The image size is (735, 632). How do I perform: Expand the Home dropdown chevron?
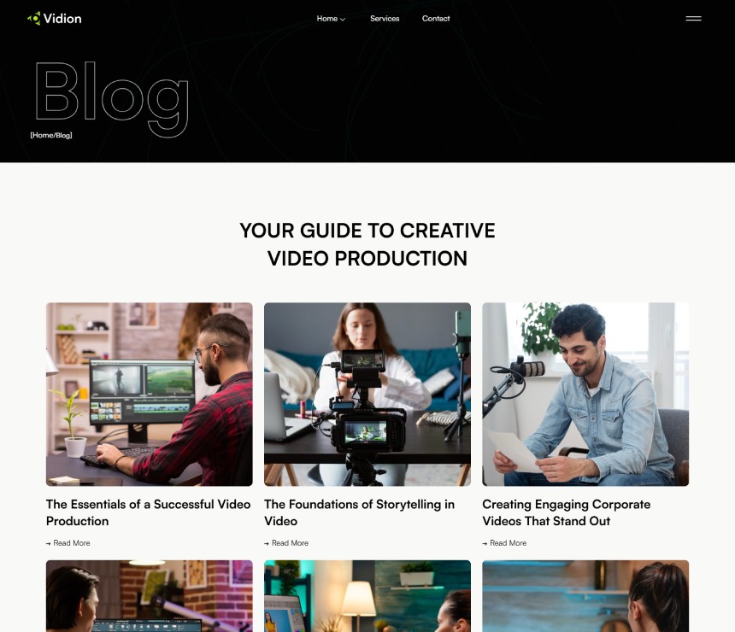click(343, 19)
